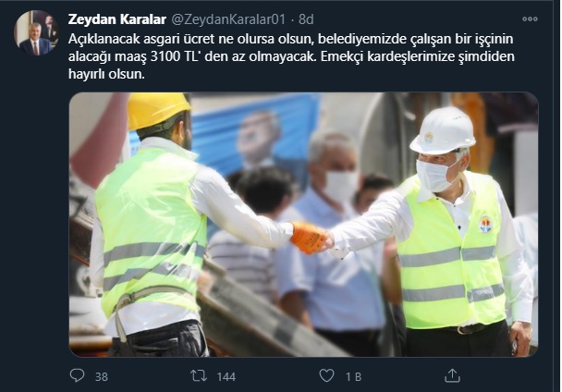This screenshot has height=392, width=562.
Task: Click the retweet count 144
Action: 226,376
